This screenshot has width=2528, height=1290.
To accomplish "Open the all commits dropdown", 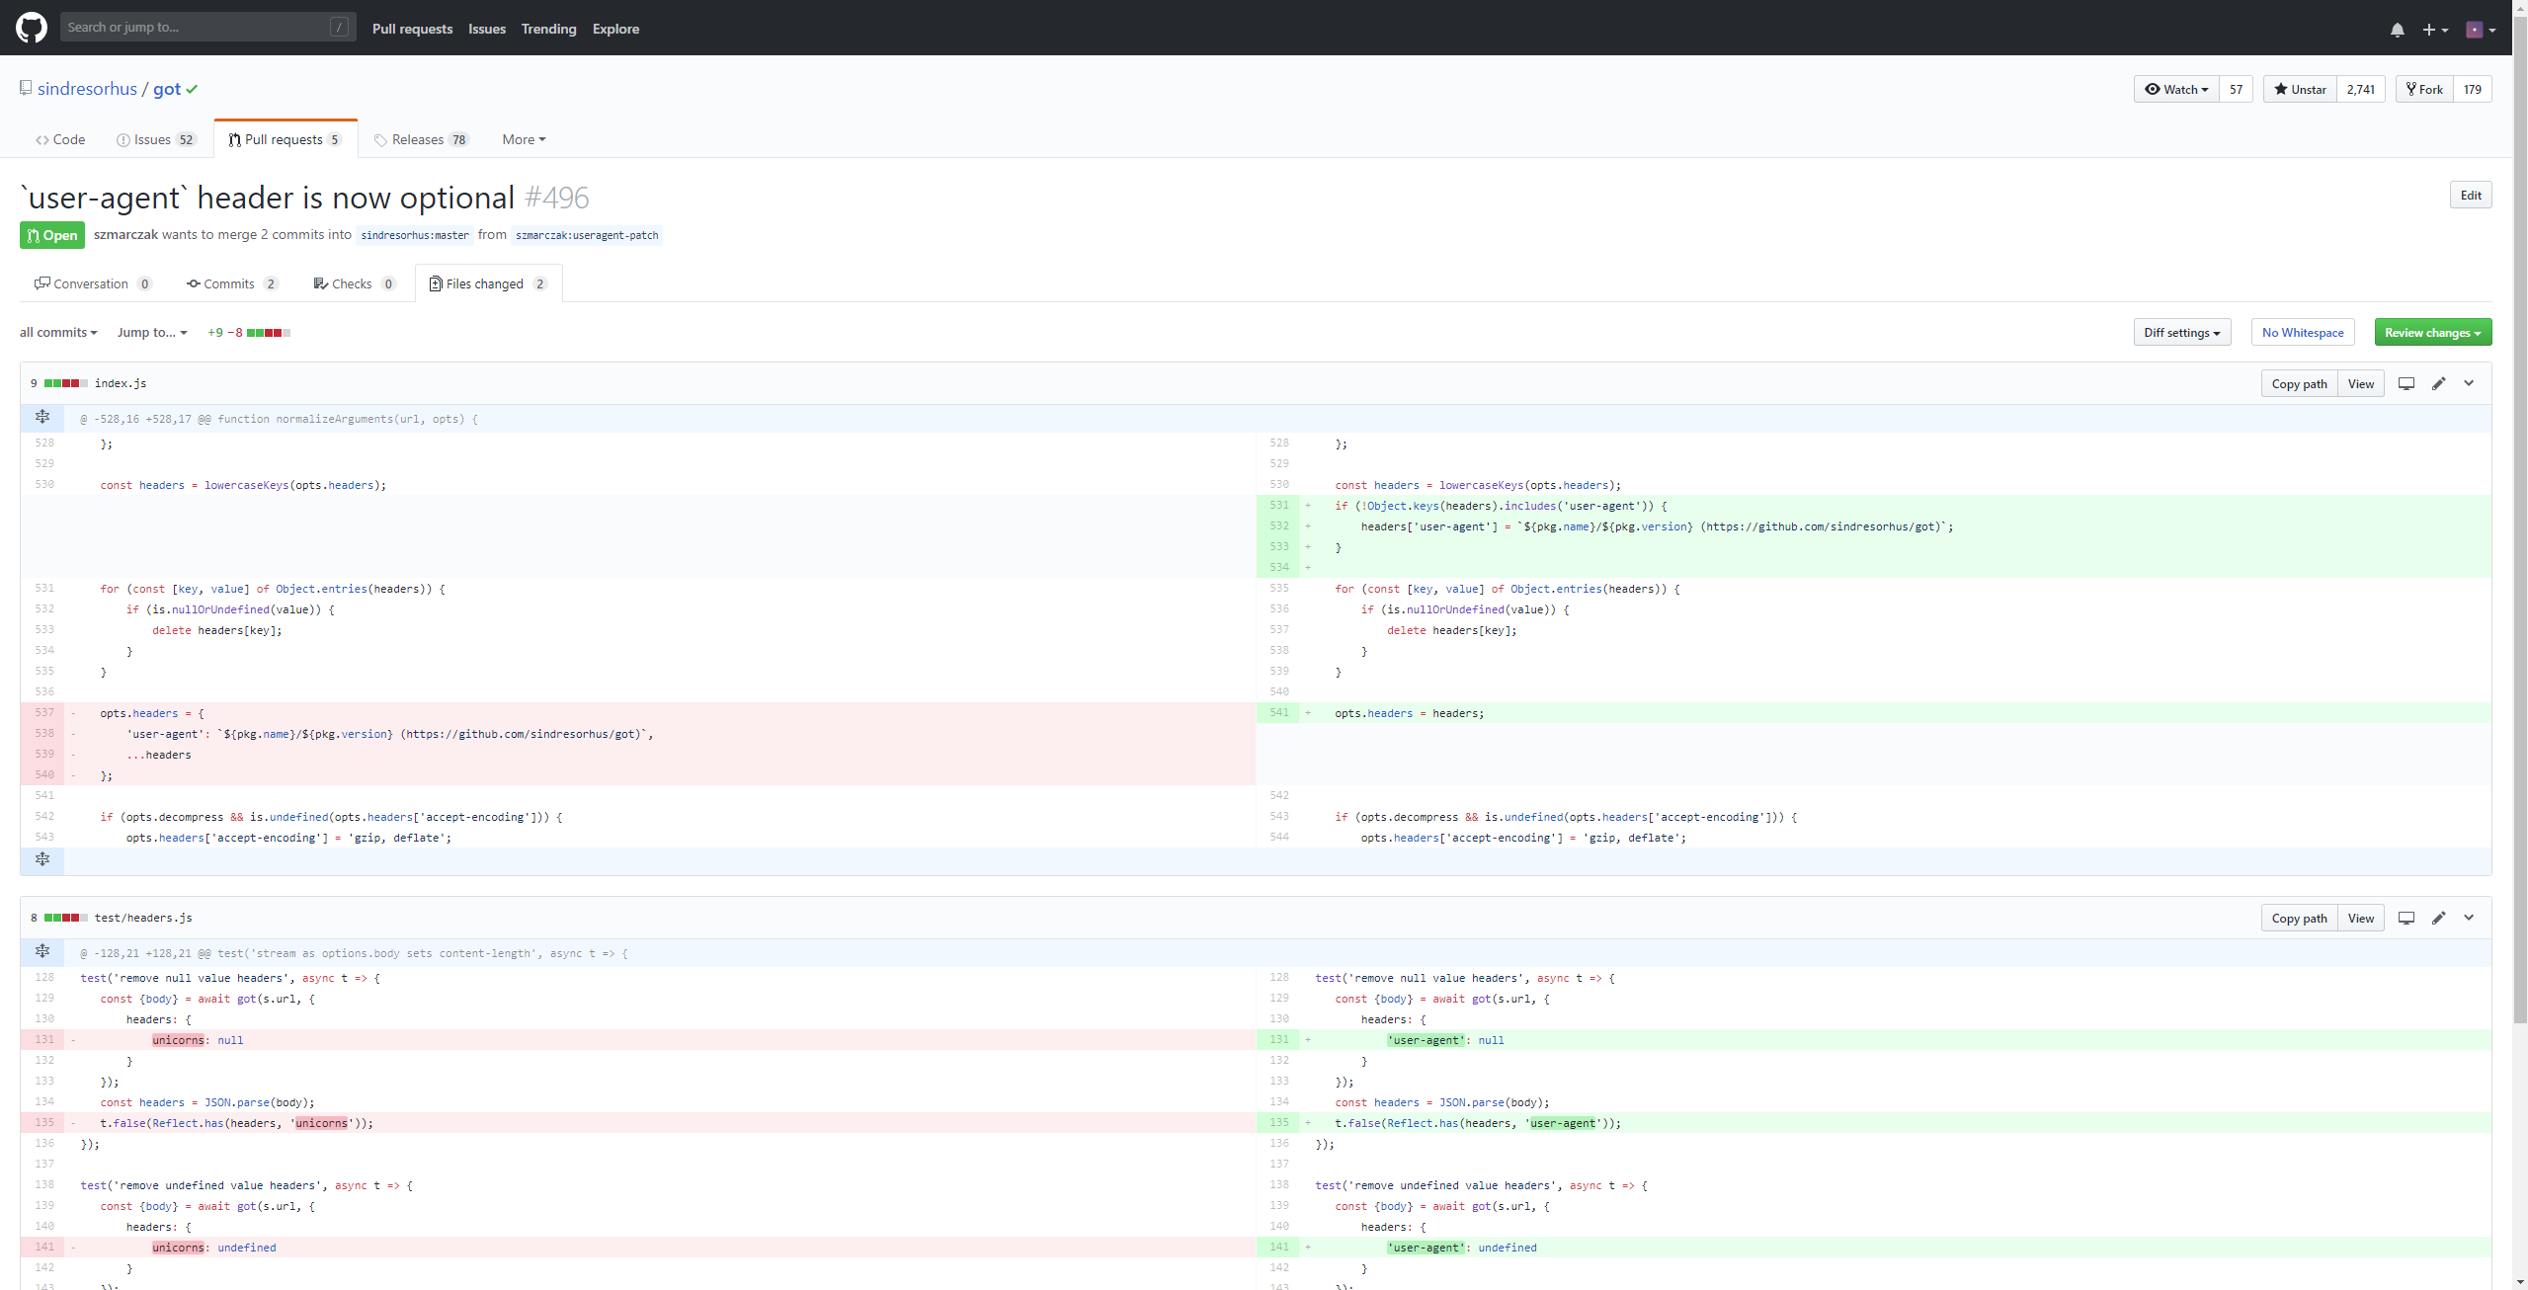I will point(57,332).
